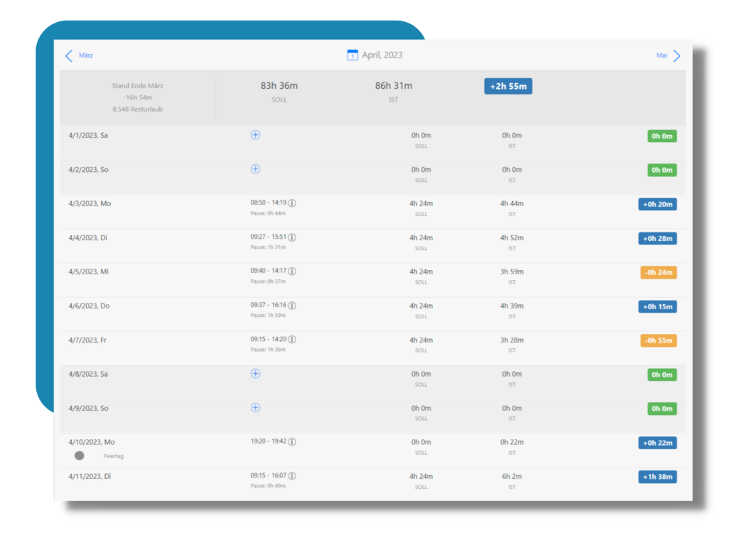Open the April, 2023 month picker
Image resolution: width=732 pixels, height=533 pixels.
(x=382, y=55)
